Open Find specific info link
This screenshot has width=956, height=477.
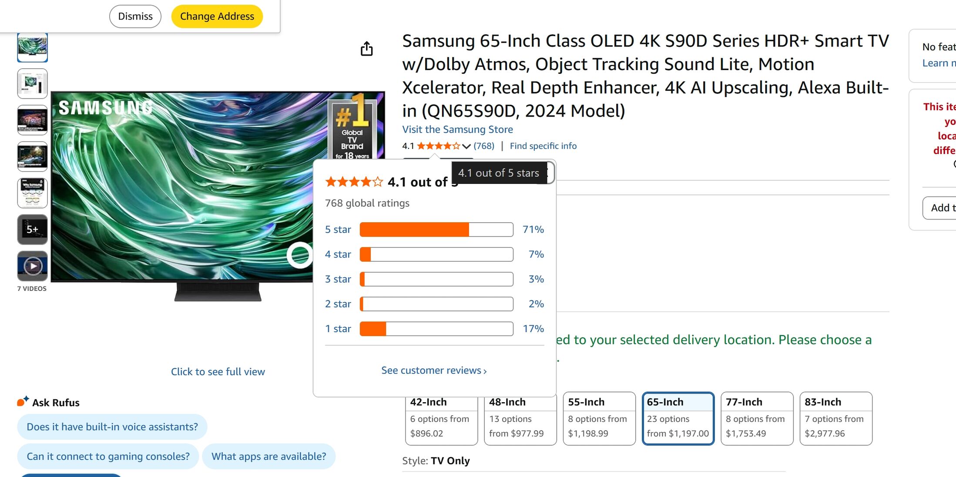coord(543,146)
